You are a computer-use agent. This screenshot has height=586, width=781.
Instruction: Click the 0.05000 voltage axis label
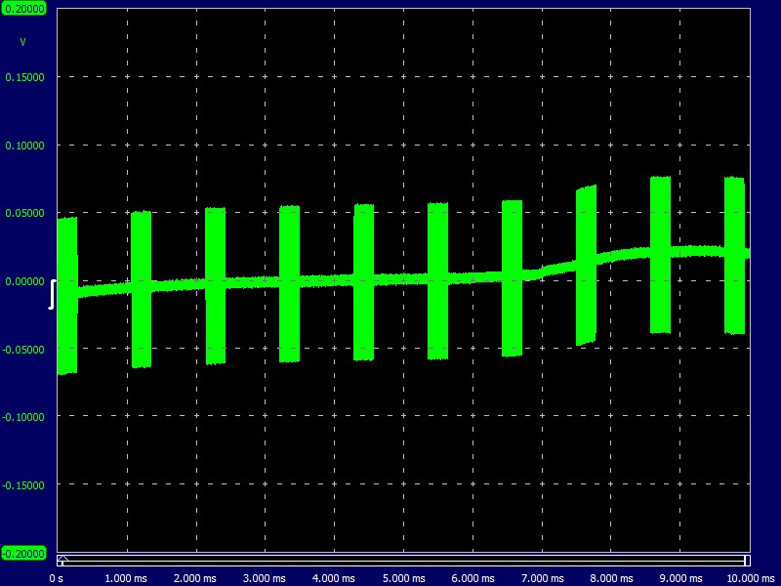(x=24, y=213)
